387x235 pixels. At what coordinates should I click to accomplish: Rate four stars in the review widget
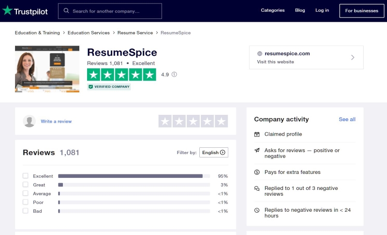coord(207,121)
